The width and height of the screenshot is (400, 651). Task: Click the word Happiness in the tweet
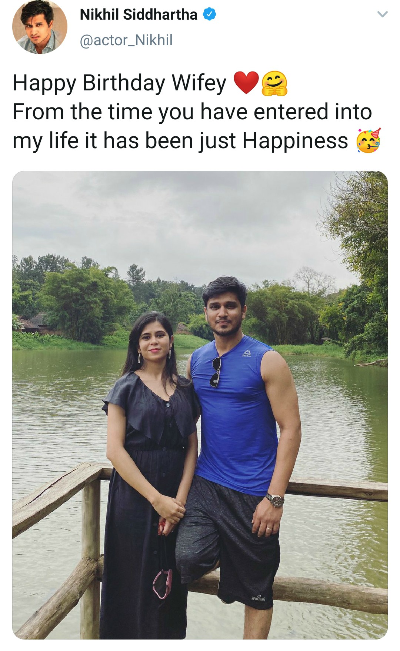(x=295, y=141)
